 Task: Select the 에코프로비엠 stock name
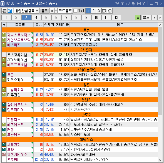(17, 65)
